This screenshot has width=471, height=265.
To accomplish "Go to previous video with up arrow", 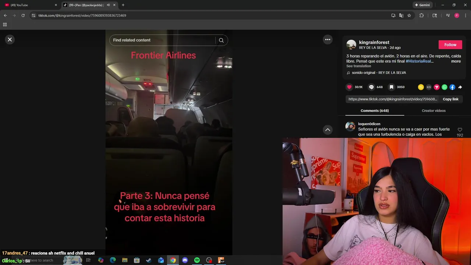I will pos(327,130).
